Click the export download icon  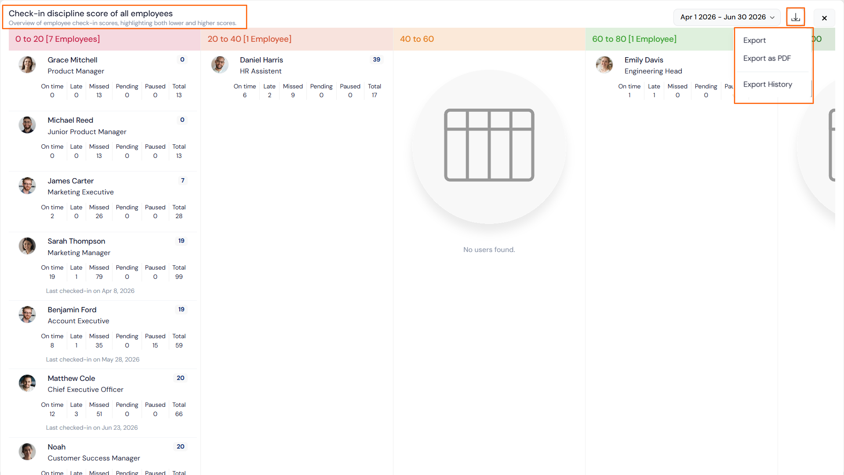[796, 18]
